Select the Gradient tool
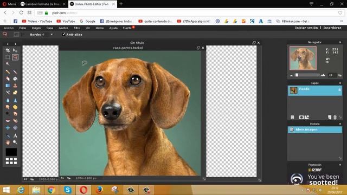Image resolution: width=347 pixels, height=195 pixels. point(8,86)
